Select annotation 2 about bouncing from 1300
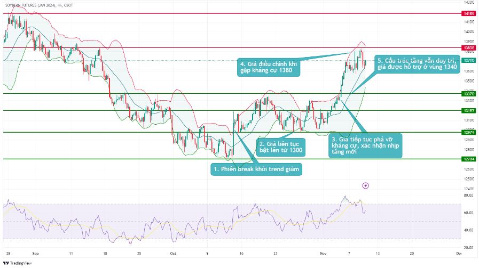 pos(281,147)
